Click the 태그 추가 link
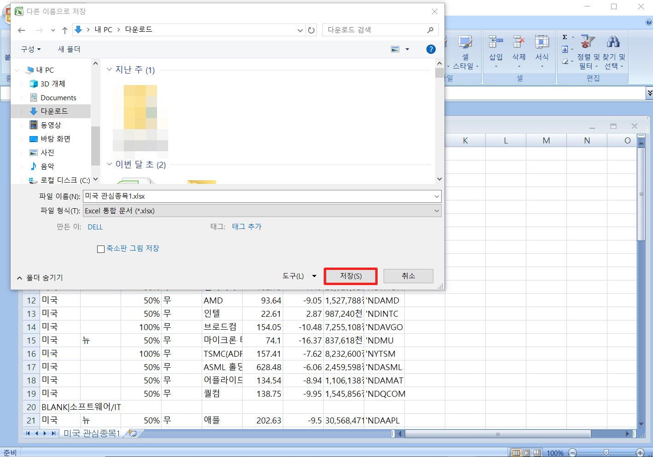Screen dimensions: 653x457 click(247, 227)
